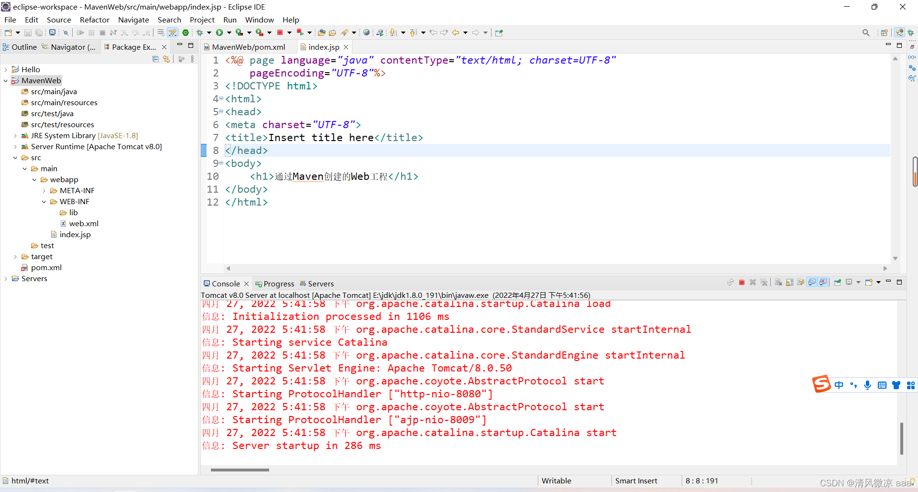This screenshot has height=492, width=918.
Task: Click Console vertical scrollbar thumb
Action: pyautogui.click(x=901, y=438)
